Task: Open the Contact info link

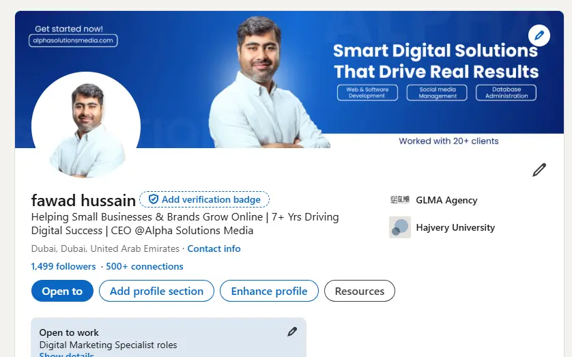Action: pyautogui.click(x=214, y=248)
